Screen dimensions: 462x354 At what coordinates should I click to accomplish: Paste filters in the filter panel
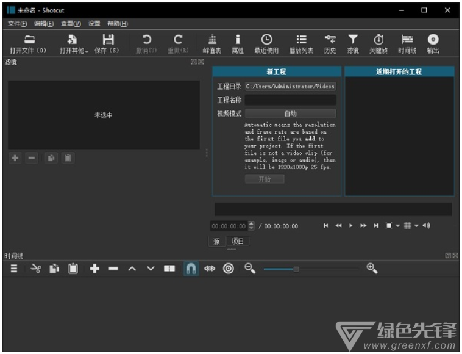[x=68, y=158]
